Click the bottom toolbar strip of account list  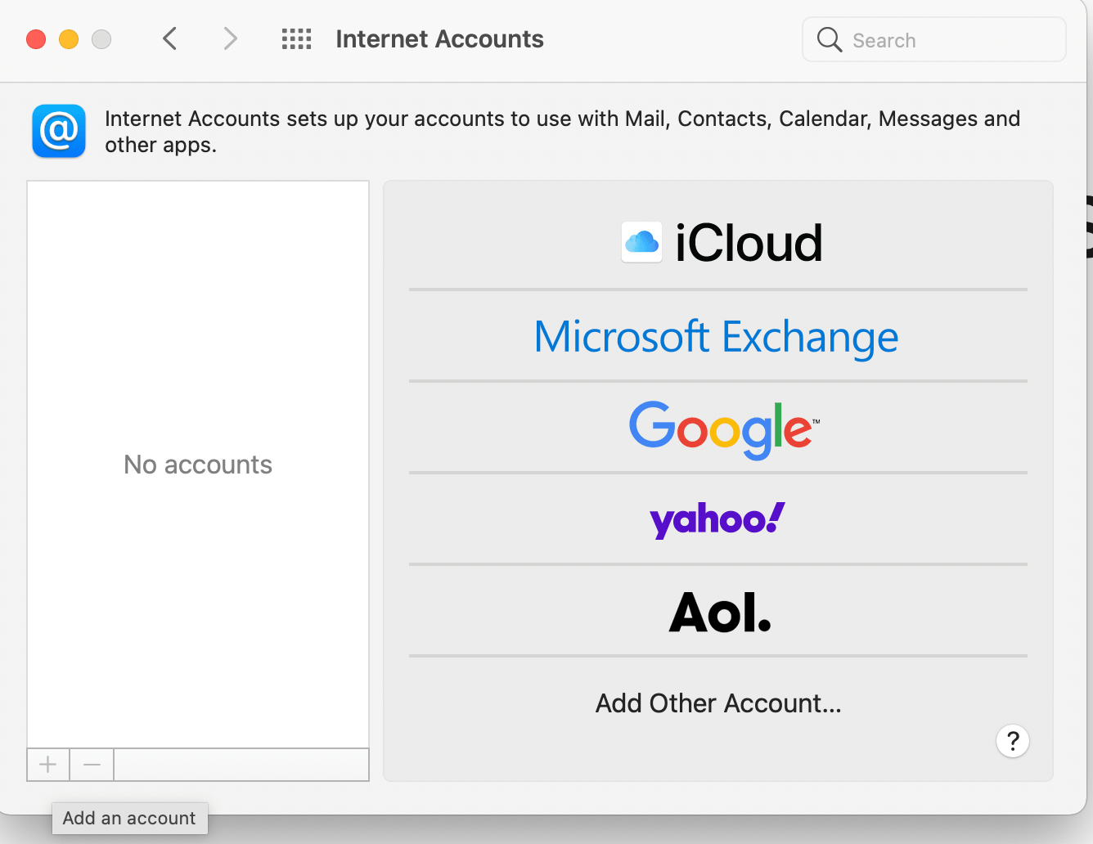241,765
